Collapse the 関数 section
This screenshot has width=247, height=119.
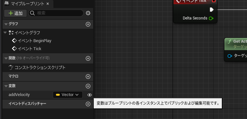(x=6, y=58)
